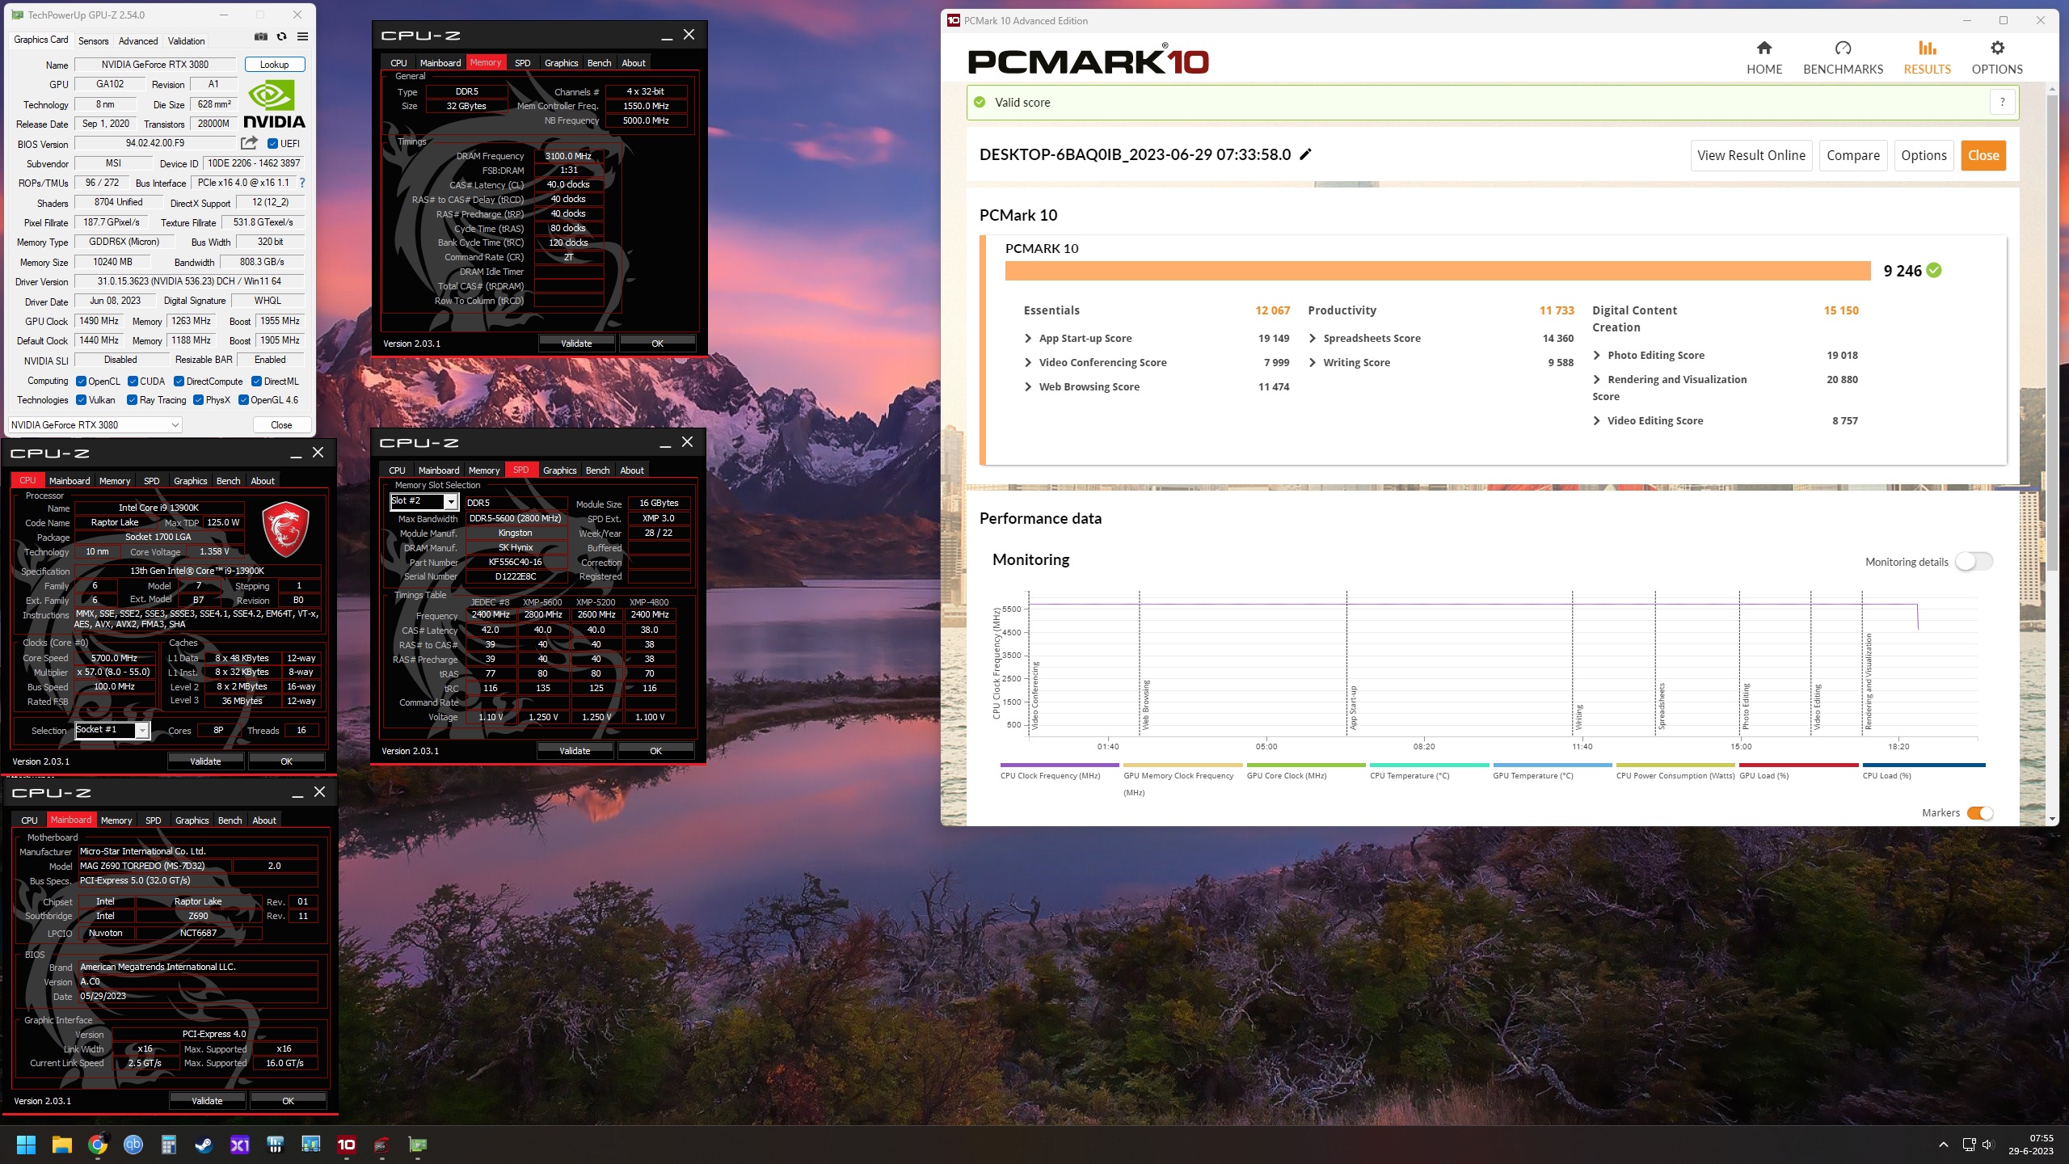Click the volume icon in system tray
Image resolution: width=2069 pixels, height=1164 pixels.
(1987, 1145)
